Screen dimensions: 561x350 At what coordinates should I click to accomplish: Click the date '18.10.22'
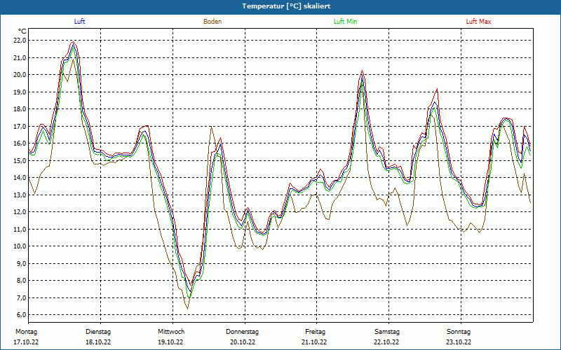(x=98, y=342)
